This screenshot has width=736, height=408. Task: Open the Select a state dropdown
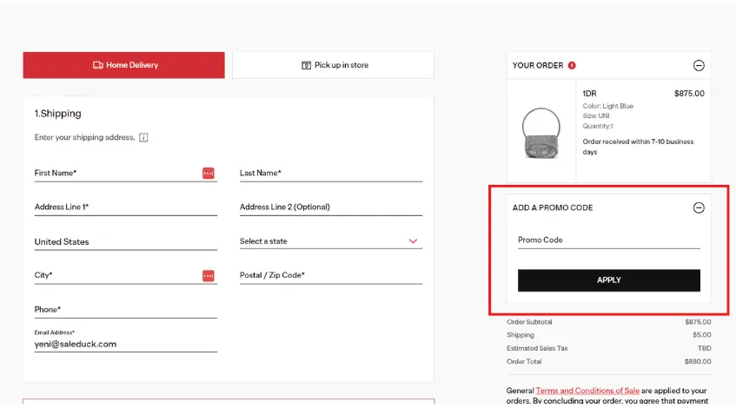pos(330,241)
